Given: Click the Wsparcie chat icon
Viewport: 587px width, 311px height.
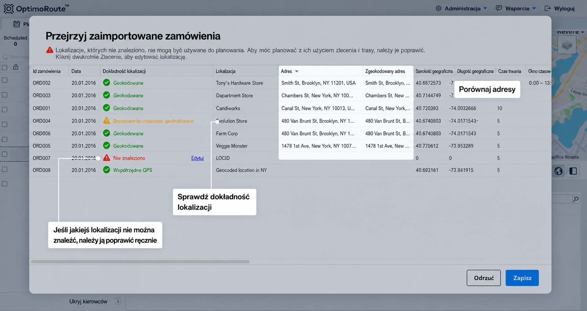Looking at the screenshot, I should pos(499,8).
